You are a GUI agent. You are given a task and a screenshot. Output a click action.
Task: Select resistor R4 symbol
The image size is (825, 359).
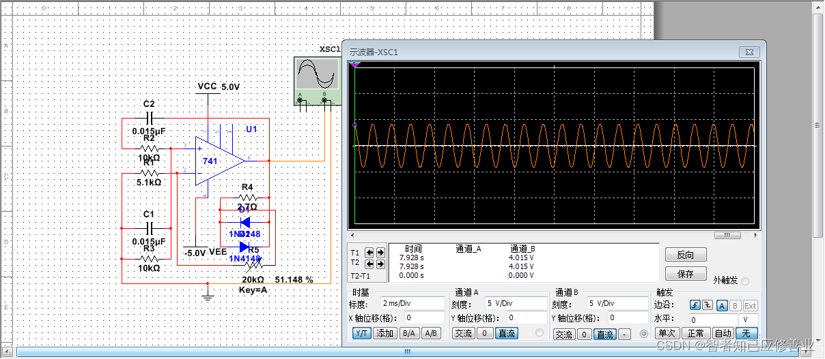click(x=247, y=198)
